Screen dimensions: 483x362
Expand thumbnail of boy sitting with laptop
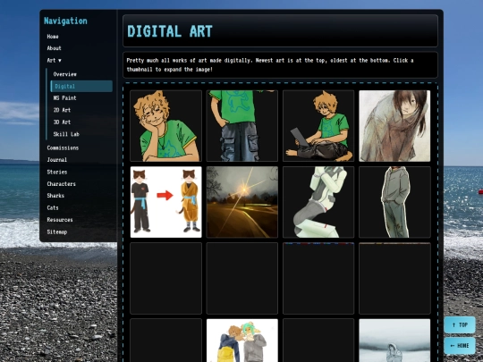pos(318,126)
